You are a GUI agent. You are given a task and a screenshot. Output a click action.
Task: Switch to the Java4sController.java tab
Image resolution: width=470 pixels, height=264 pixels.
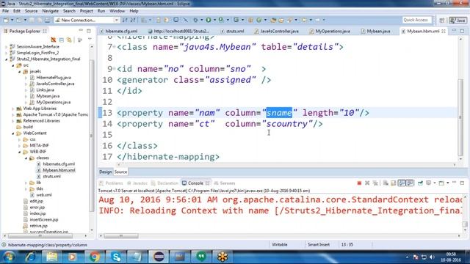click(x=277, y=31)
